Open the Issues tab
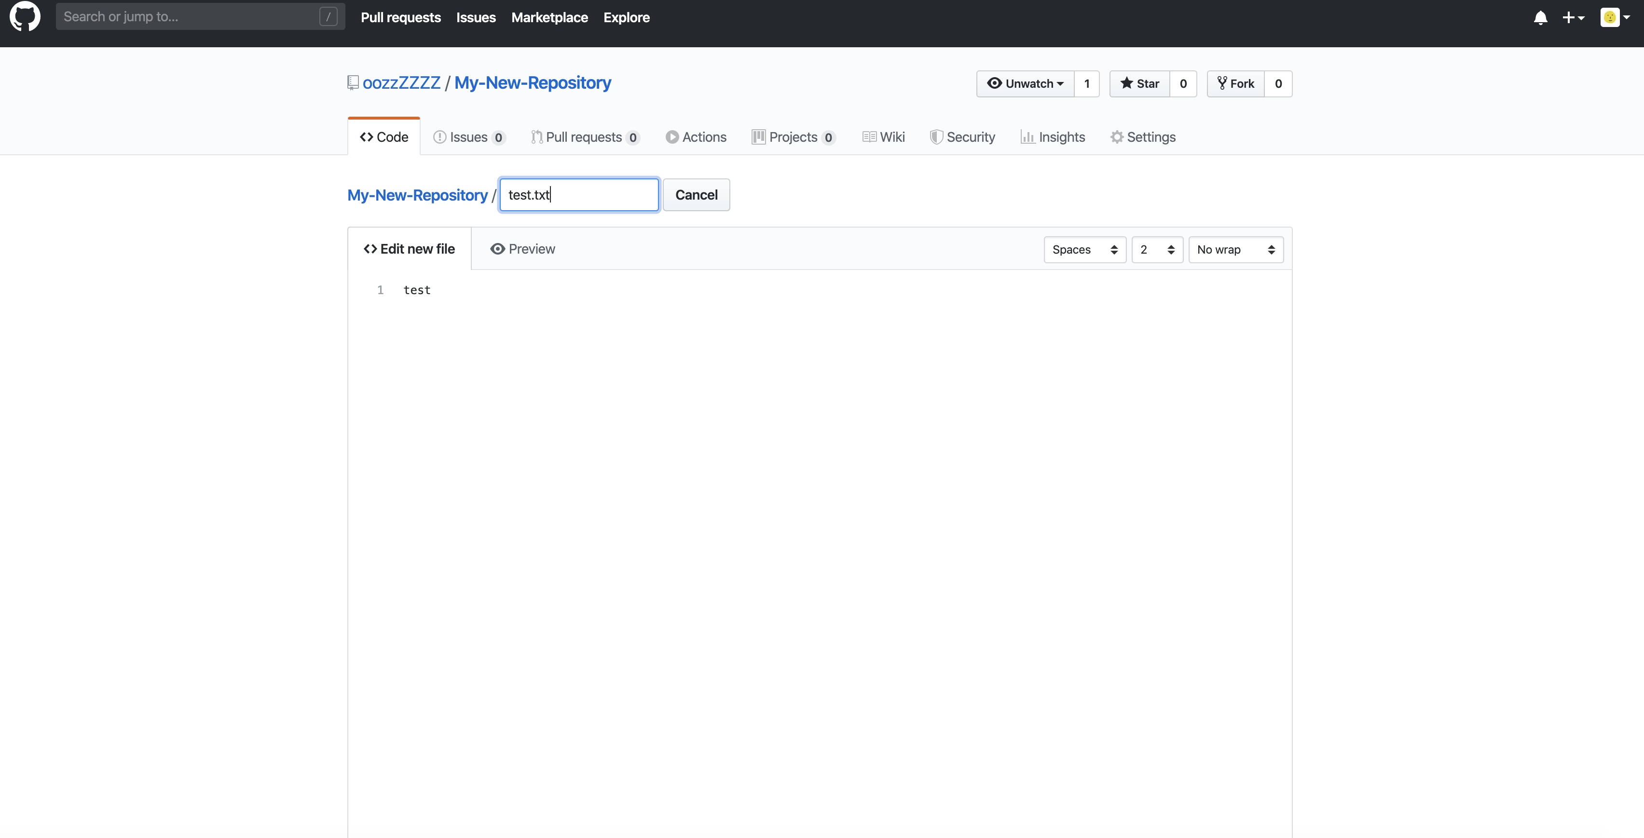Screen dimensions: 1644x838 tap(468, 137)
